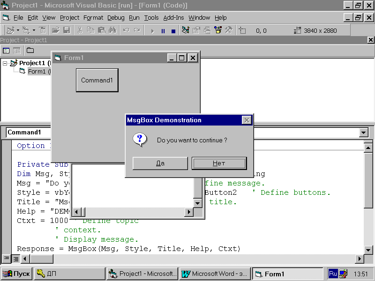
Task: Open Project Explorer from the toolbar icon
Action: coord(185,30)
